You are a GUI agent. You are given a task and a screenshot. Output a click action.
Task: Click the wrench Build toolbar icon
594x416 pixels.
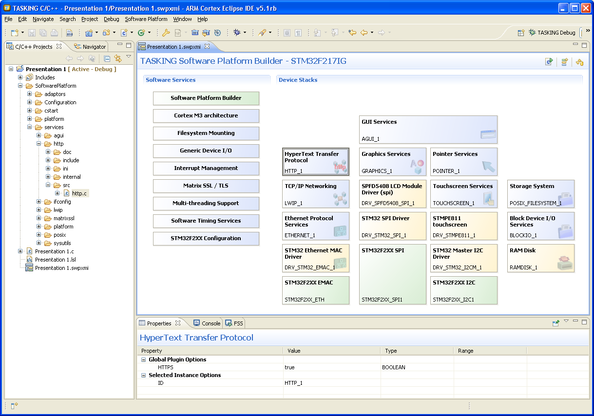(x=166, y=33)
